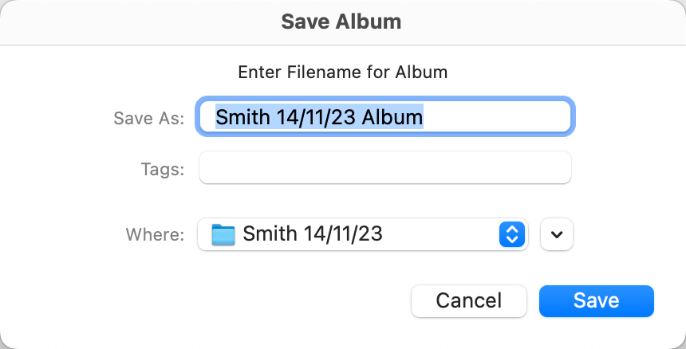Click the Where: label

(x=156, y=235)
